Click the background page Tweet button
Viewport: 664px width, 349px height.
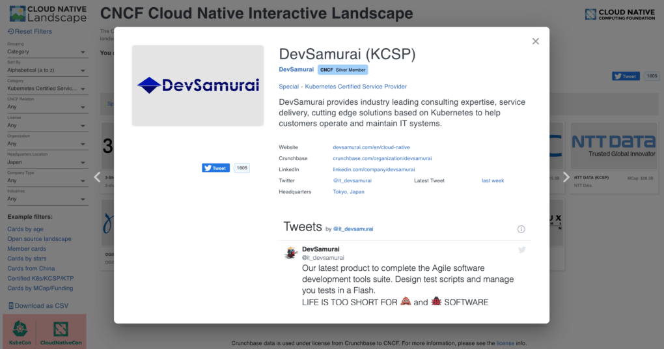[626, 76]
